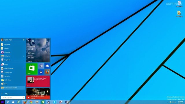Click the magnifier inside the Start search box

(x=24, y=98)
